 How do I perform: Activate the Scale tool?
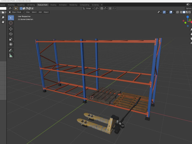click(11, 39)
